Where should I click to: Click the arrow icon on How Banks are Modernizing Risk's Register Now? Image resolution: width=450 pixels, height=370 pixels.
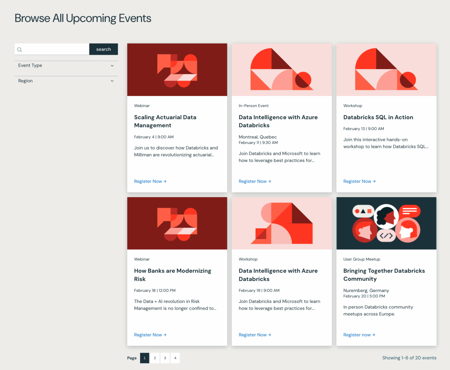[165, 335]
